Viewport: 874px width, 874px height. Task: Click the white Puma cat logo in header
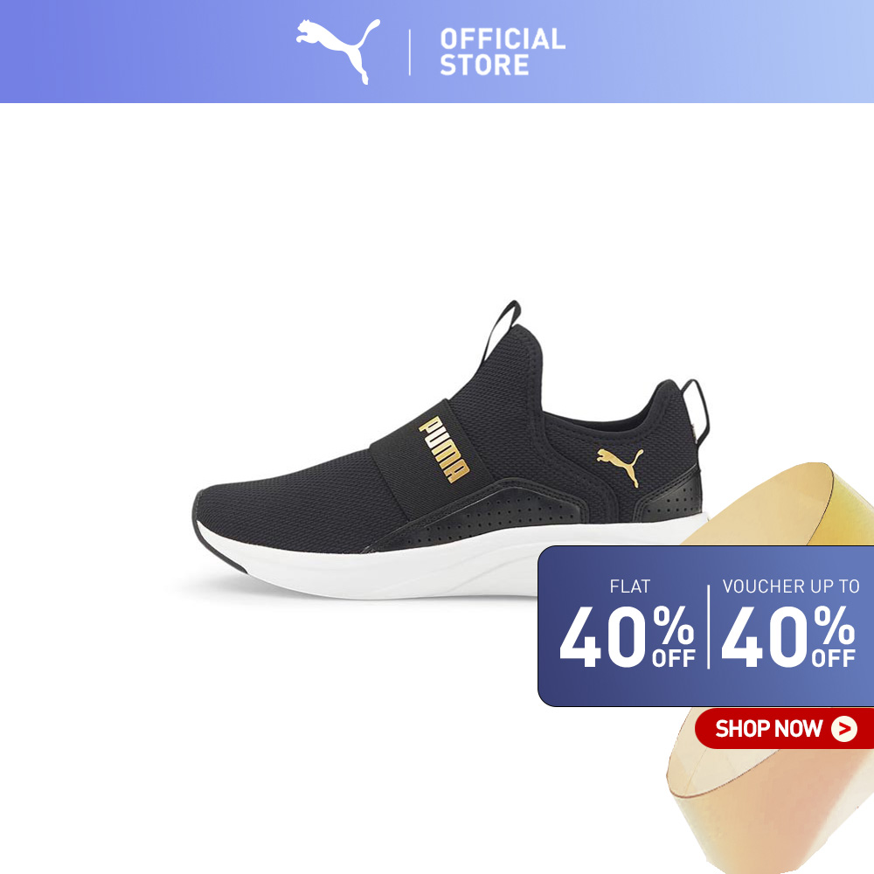(x=338, y=51)
